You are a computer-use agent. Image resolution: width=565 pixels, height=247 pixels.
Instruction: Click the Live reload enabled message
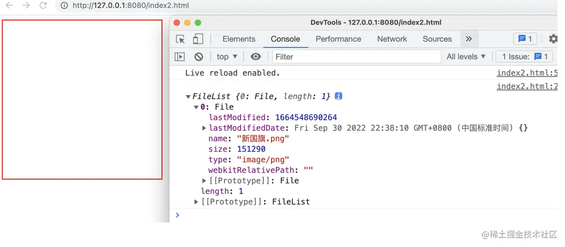pos(233,73)
